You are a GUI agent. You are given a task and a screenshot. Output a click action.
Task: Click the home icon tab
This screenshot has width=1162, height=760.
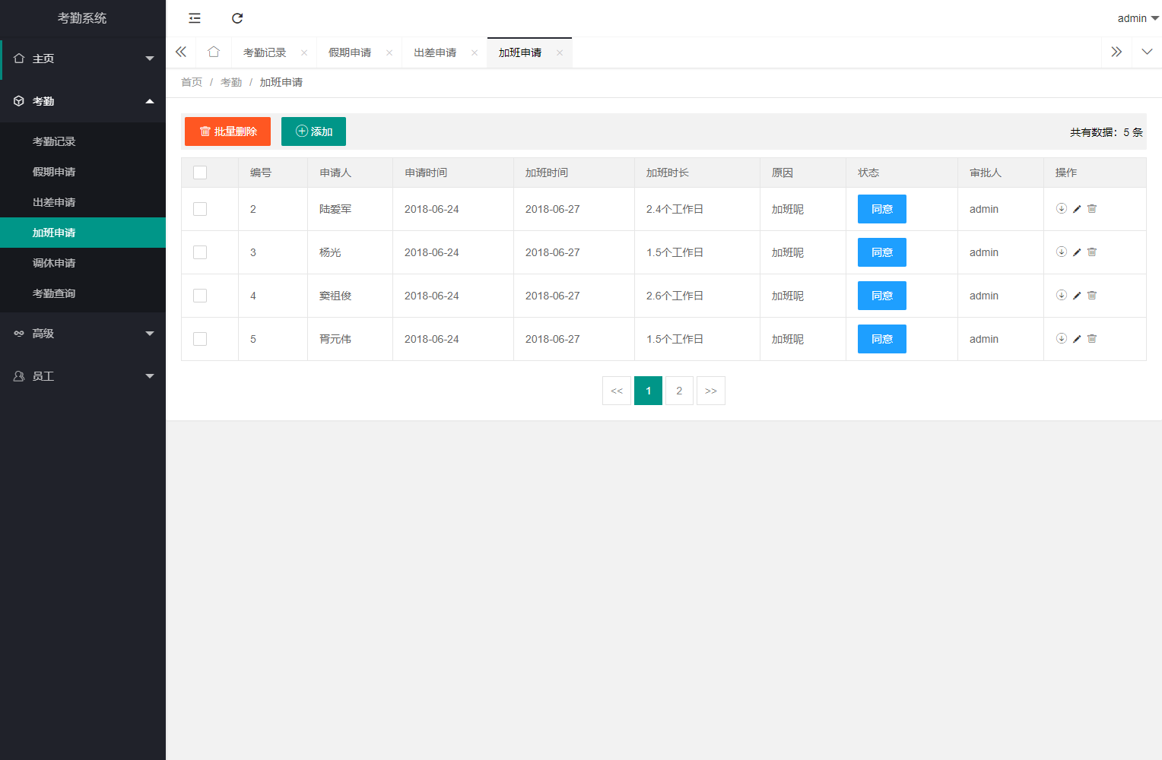tap(214, 52)
